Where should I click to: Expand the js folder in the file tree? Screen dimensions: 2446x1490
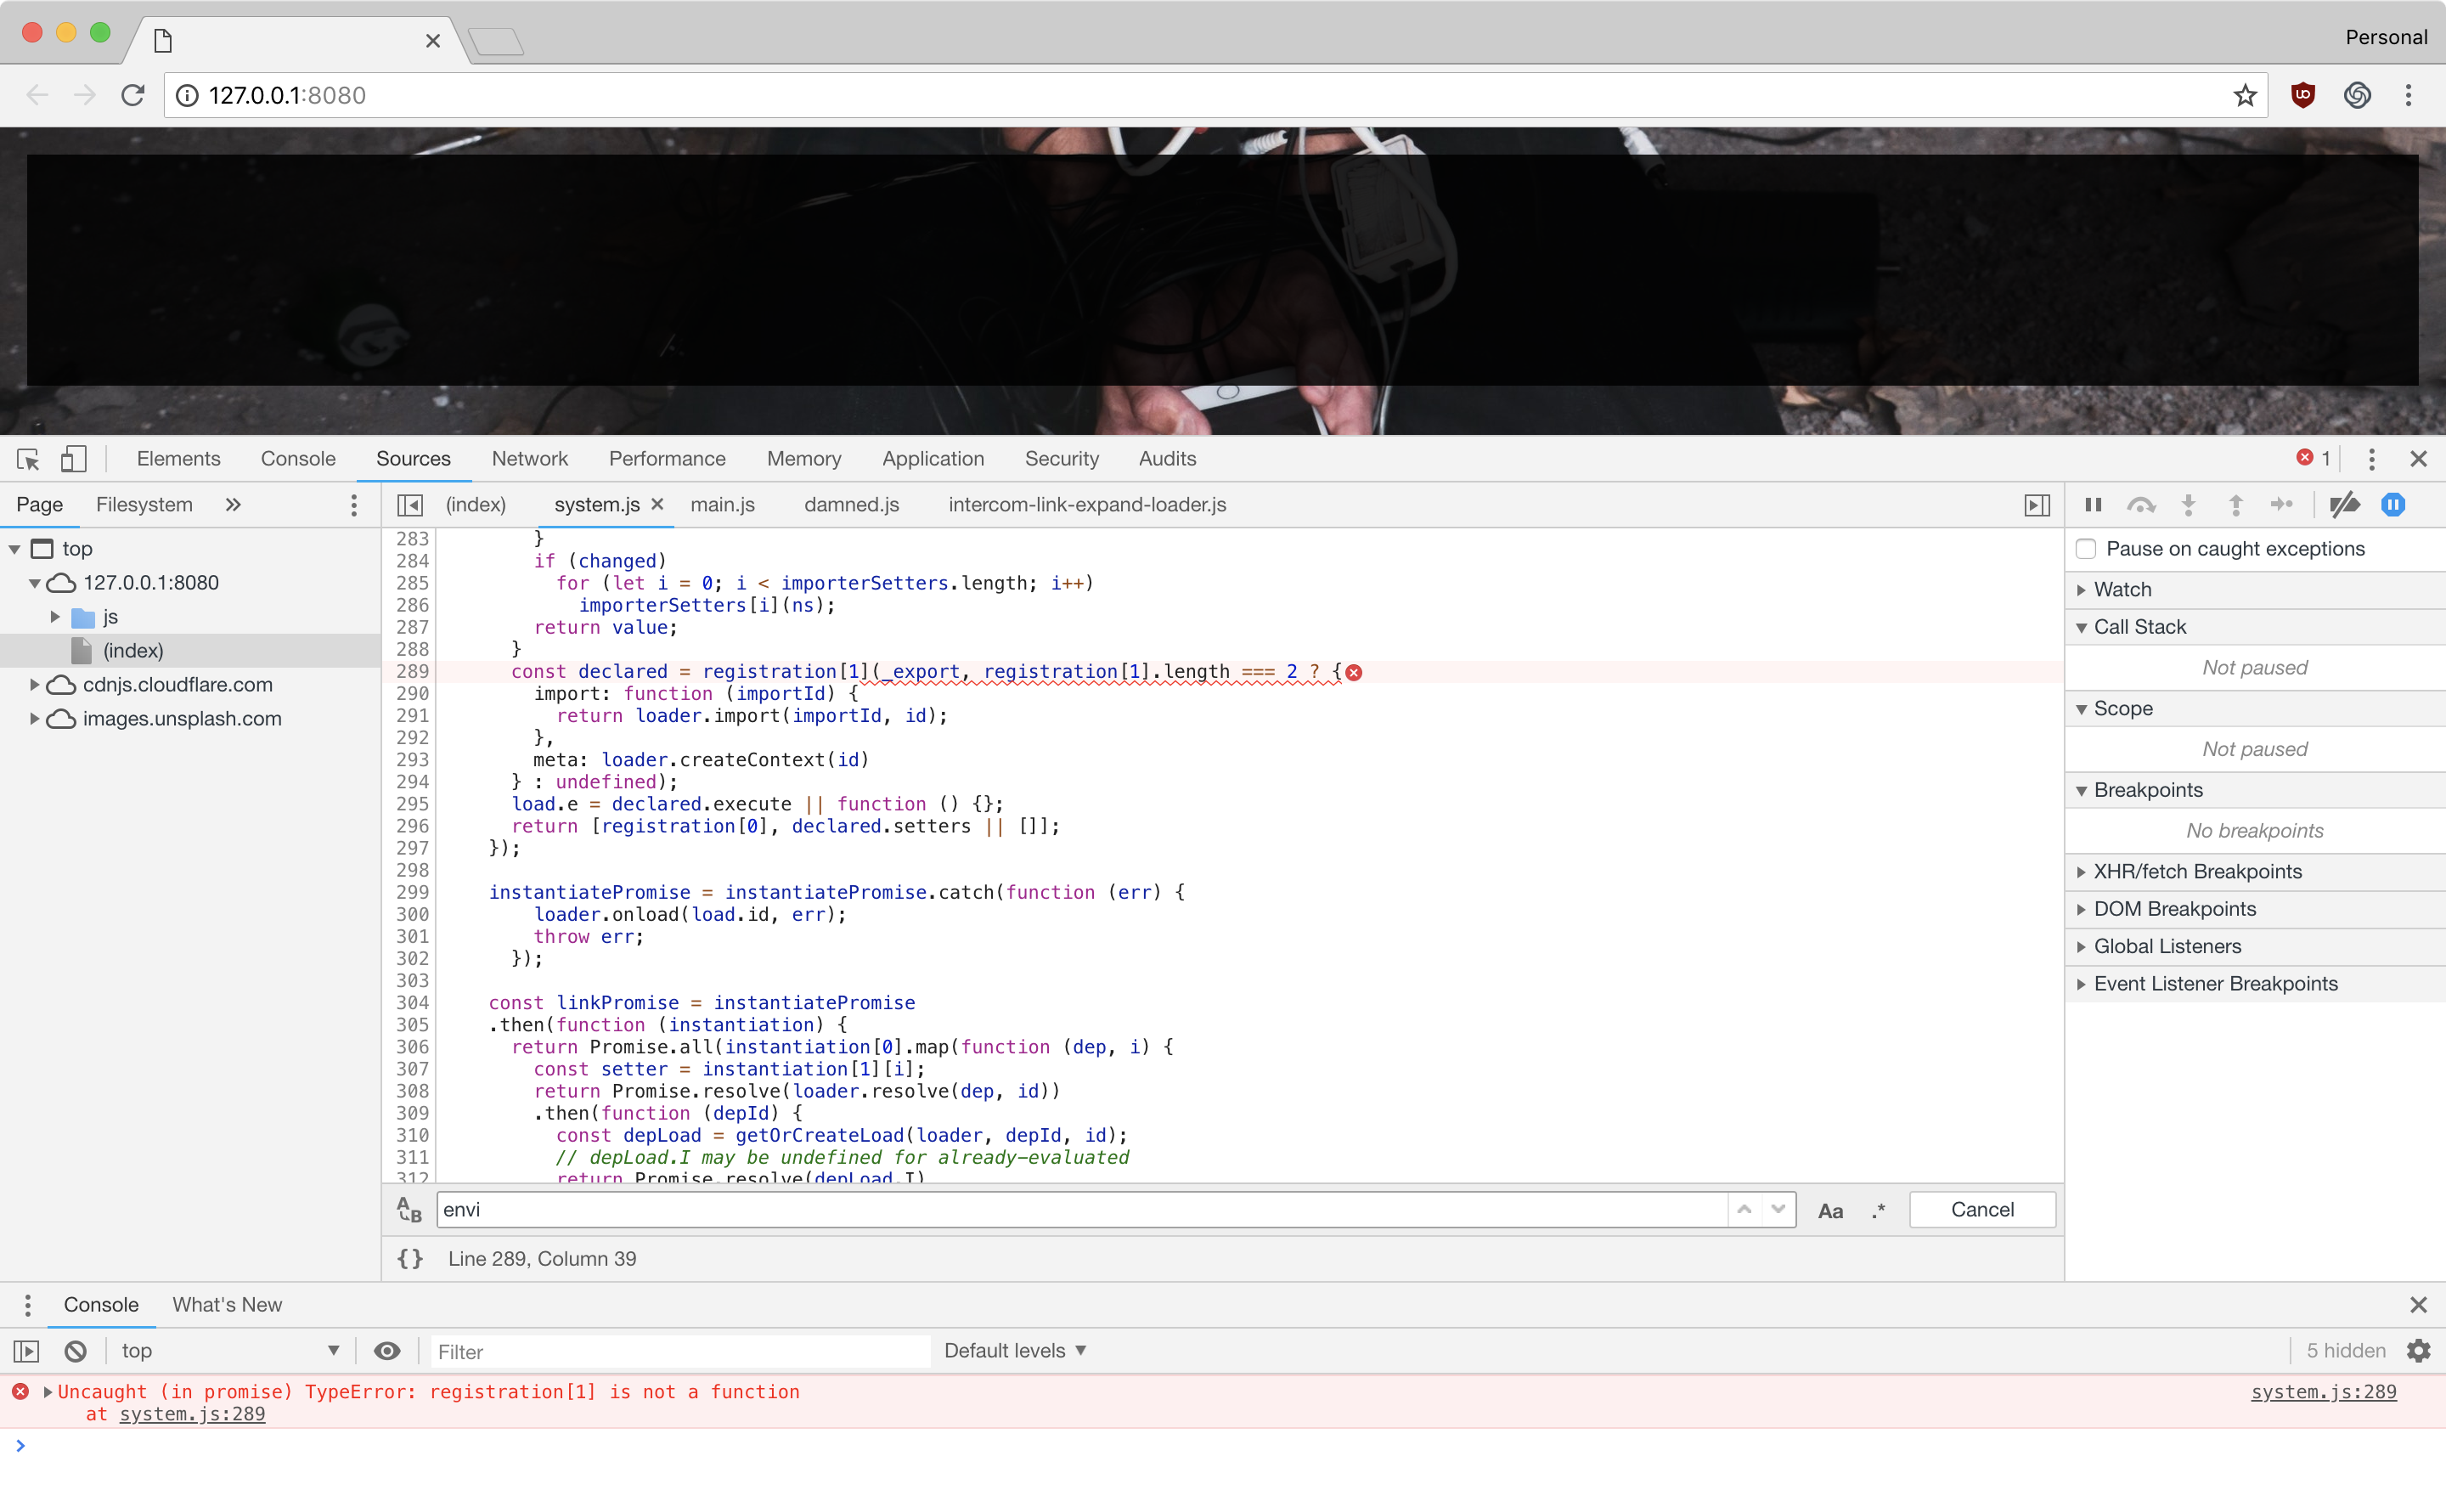coord(54,617)
